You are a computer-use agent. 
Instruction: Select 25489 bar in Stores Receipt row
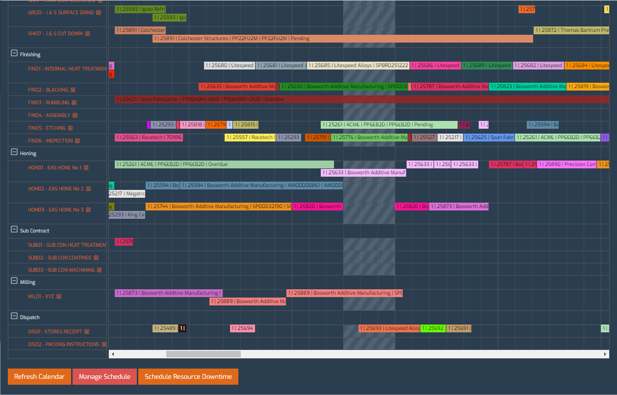coord(165,328)
